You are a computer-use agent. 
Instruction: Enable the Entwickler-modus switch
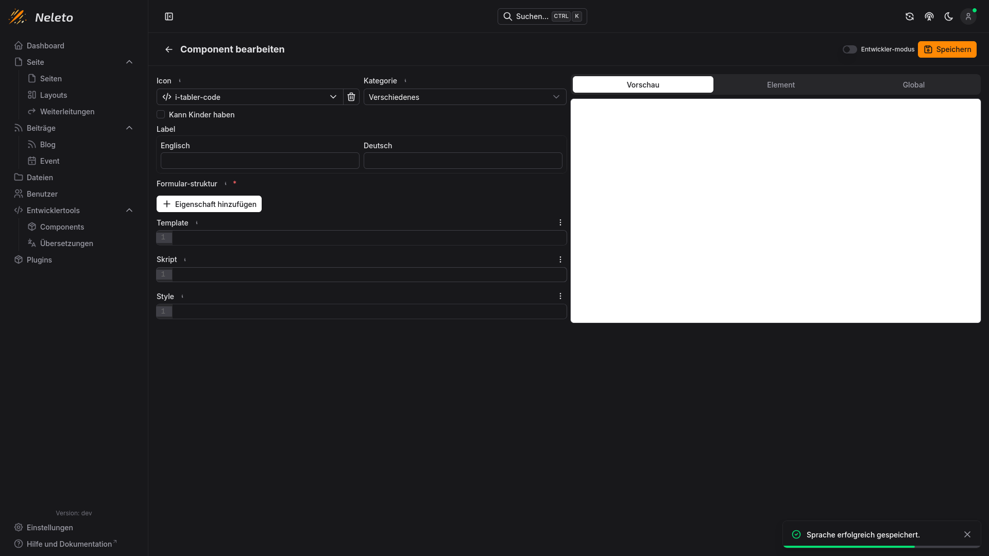click(849, 49)
